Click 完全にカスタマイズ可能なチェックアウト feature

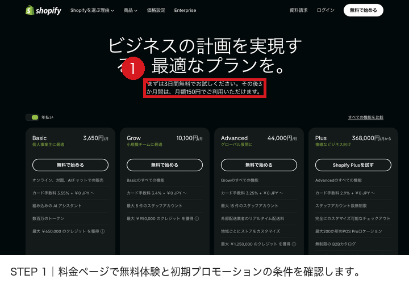(x=353, y=218)
